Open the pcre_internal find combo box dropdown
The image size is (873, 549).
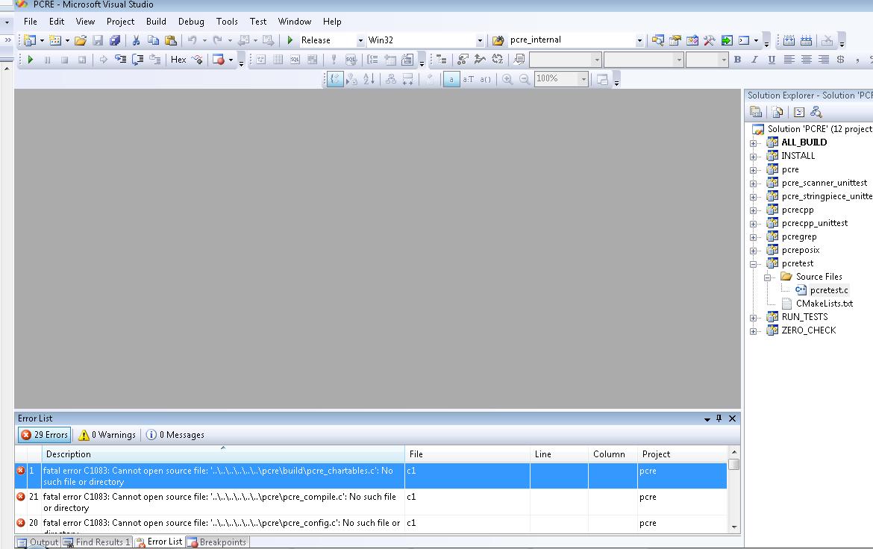[639, 40]
